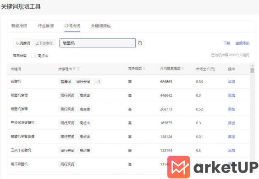Sort by 月均搜索指数 column arrows

coord(183,69)
